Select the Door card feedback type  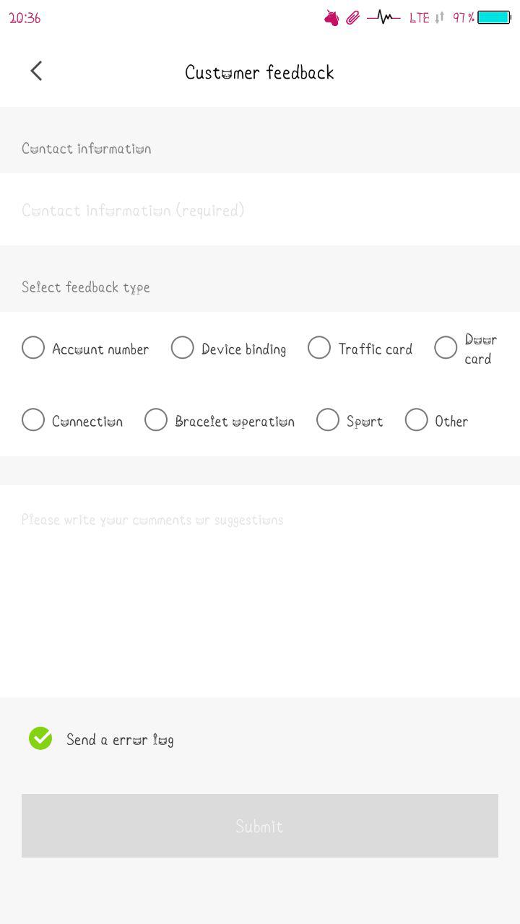(x=446, y=348)
